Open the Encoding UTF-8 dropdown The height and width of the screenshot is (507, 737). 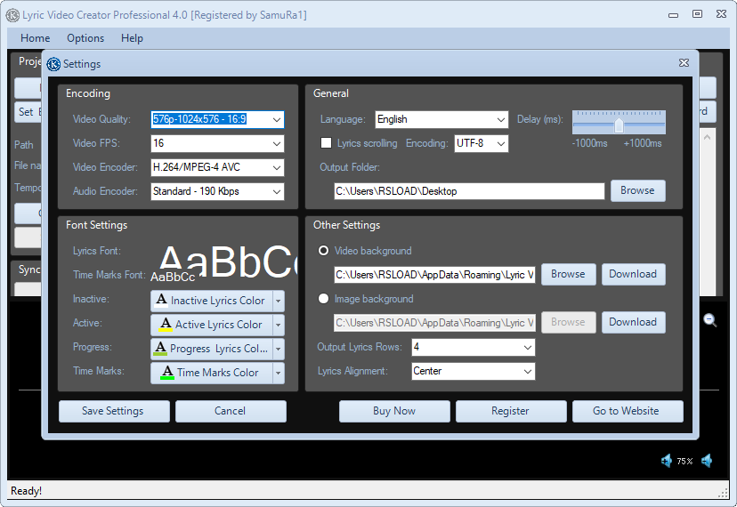(x=481, y=143)
